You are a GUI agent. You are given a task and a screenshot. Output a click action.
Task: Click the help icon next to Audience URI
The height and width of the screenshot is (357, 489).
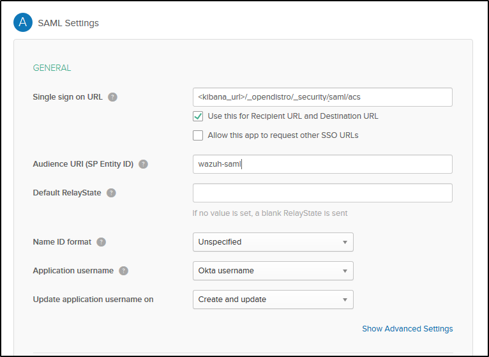(x=143, y=164)
